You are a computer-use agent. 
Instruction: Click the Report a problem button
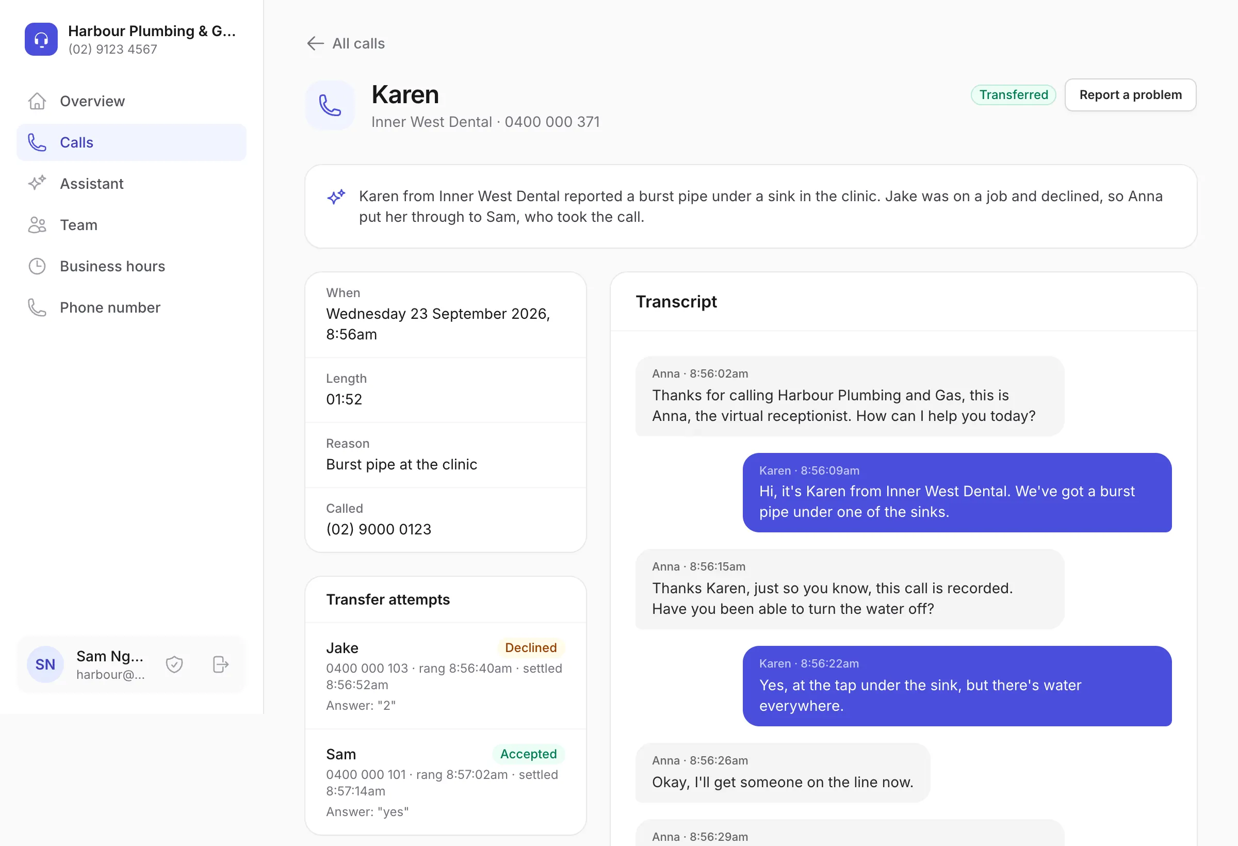[x=1130, y=95]
